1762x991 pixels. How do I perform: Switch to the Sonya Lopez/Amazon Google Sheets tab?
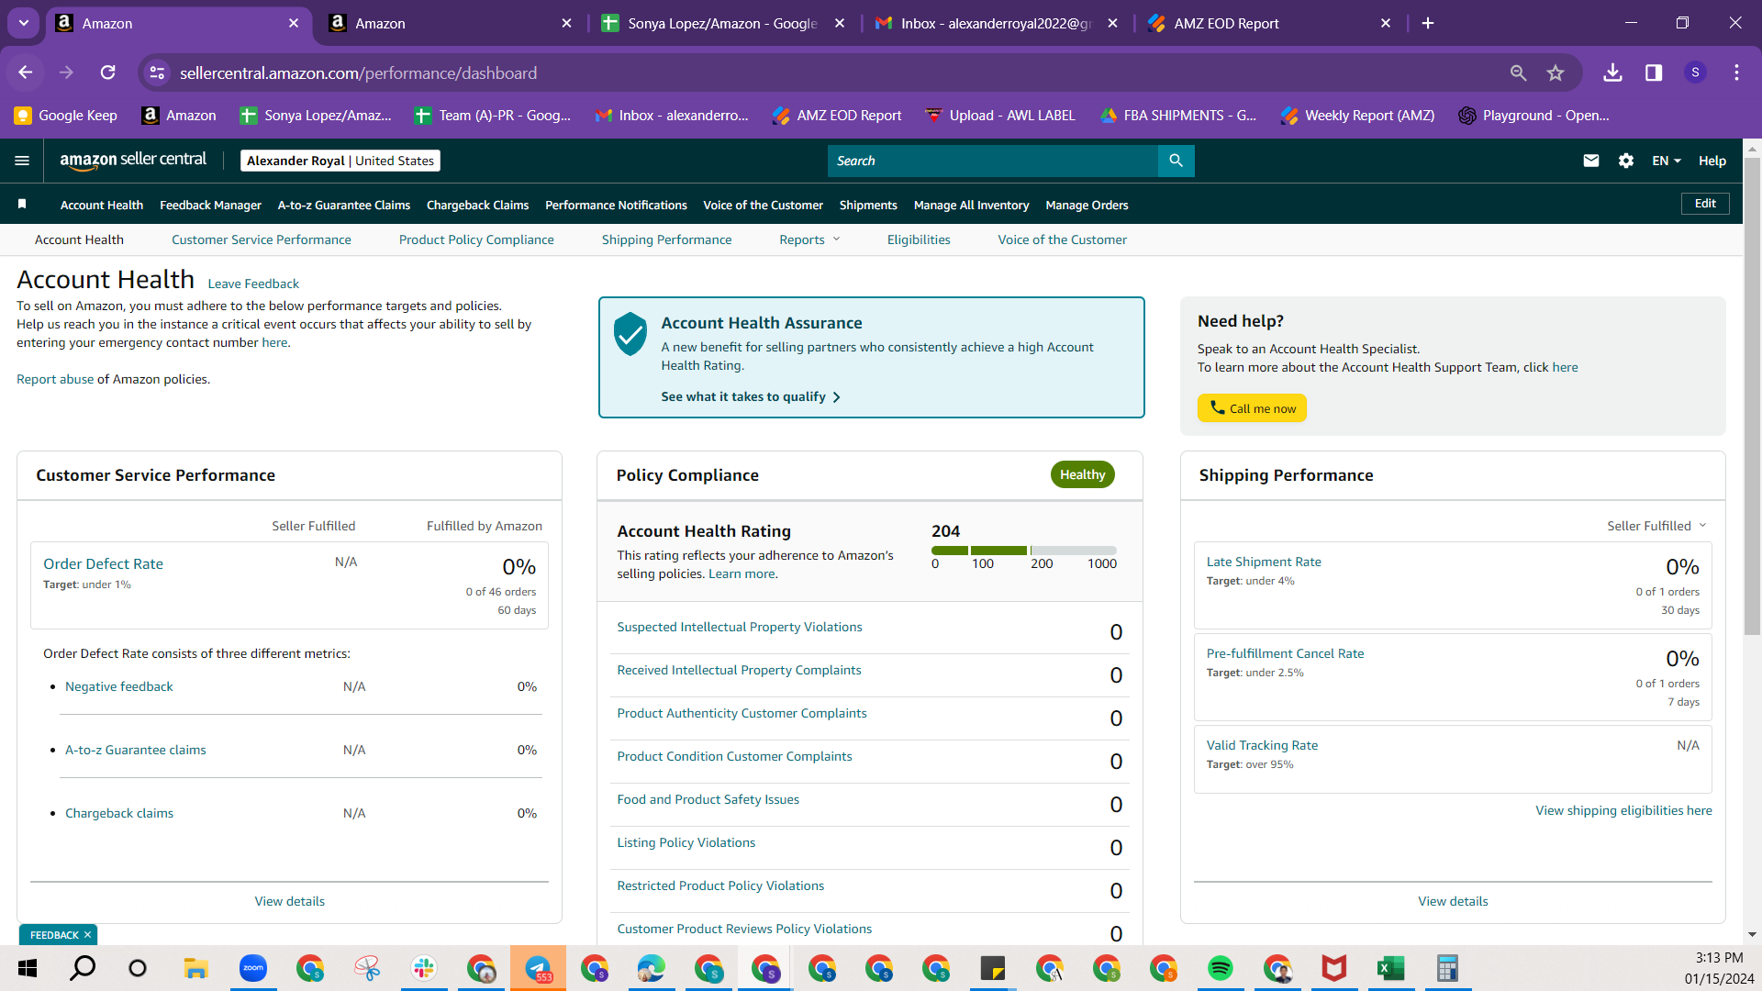pos(722,23)
